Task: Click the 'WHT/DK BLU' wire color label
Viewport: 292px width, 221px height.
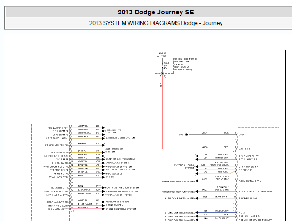Action: (x=84, y=133)
